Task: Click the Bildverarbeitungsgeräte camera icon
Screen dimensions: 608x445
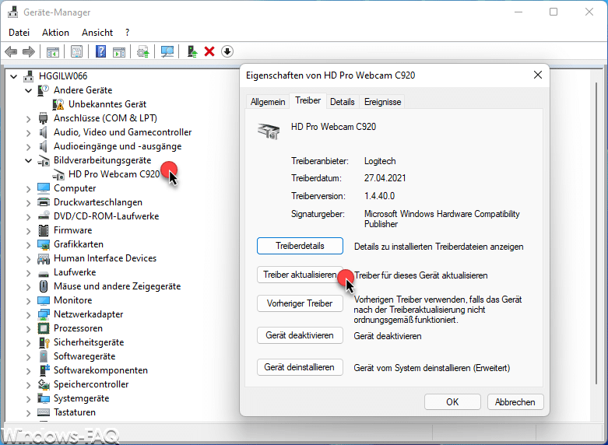Action: click(43, 160)
